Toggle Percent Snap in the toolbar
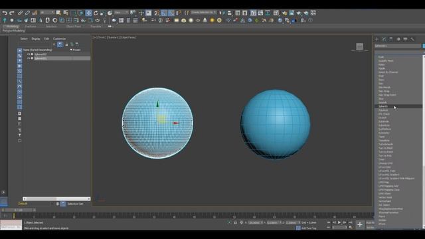This screenshot has width=425, height=239. pos(171,13)
